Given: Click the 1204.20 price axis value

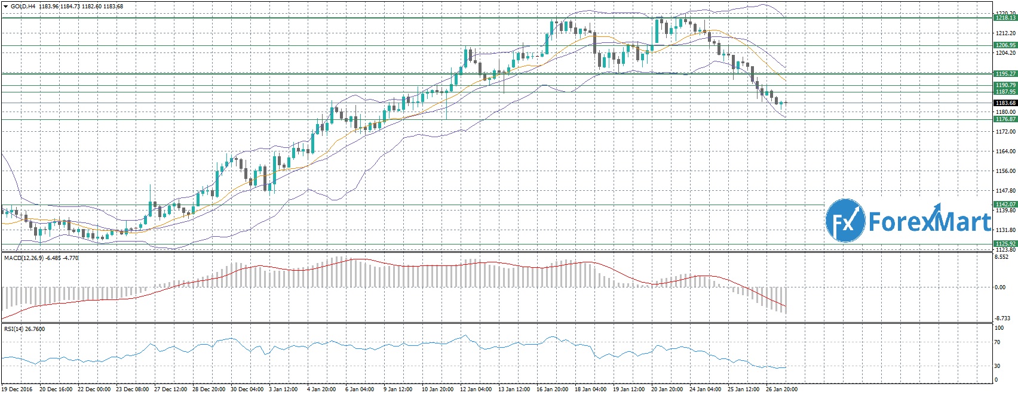Looking at the screenshot, I should point(1005,53).
